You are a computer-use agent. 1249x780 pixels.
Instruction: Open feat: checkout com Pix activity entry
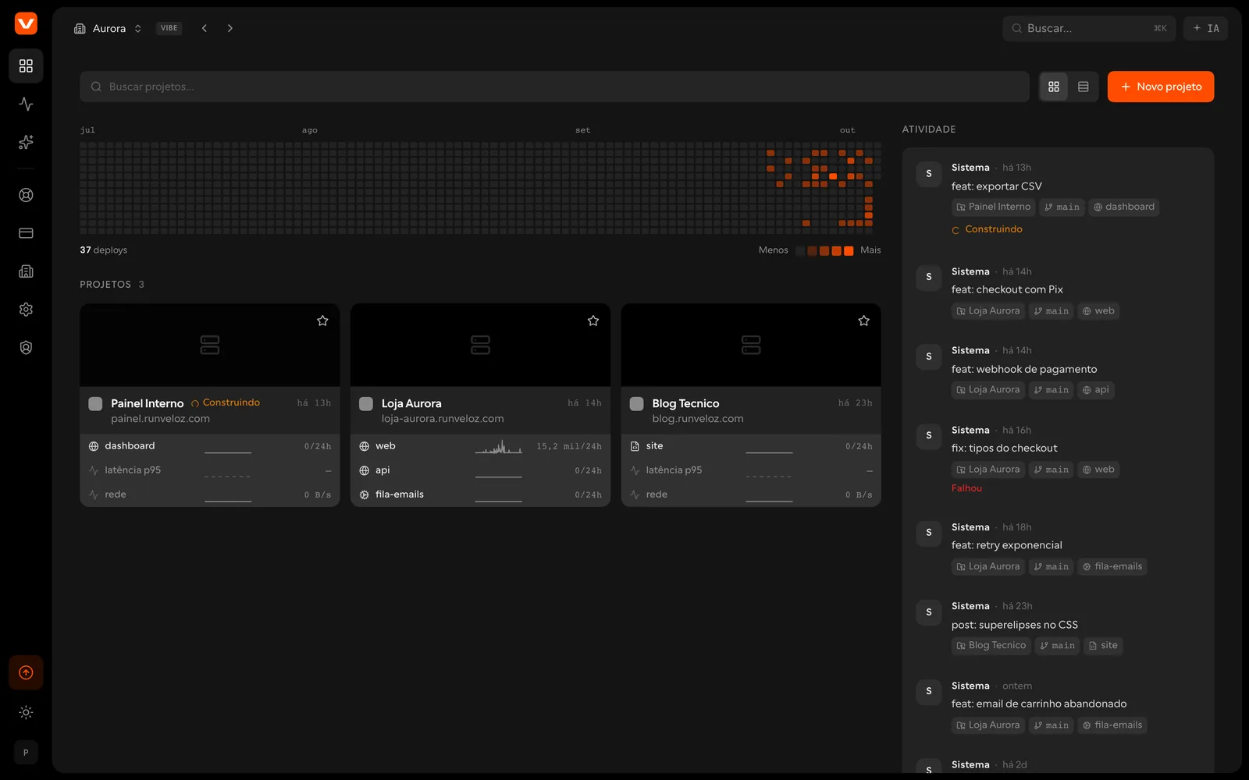pyautogui.click(x=1007, y=289)
